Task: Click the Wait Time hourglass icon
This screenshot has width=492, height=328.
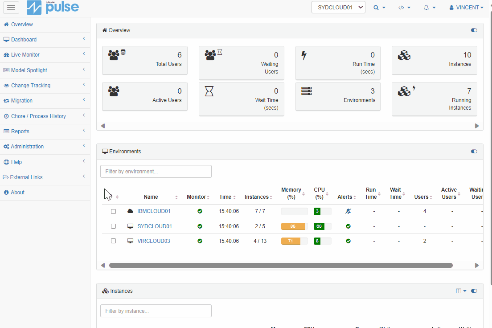Action: (x=209, y=91)
